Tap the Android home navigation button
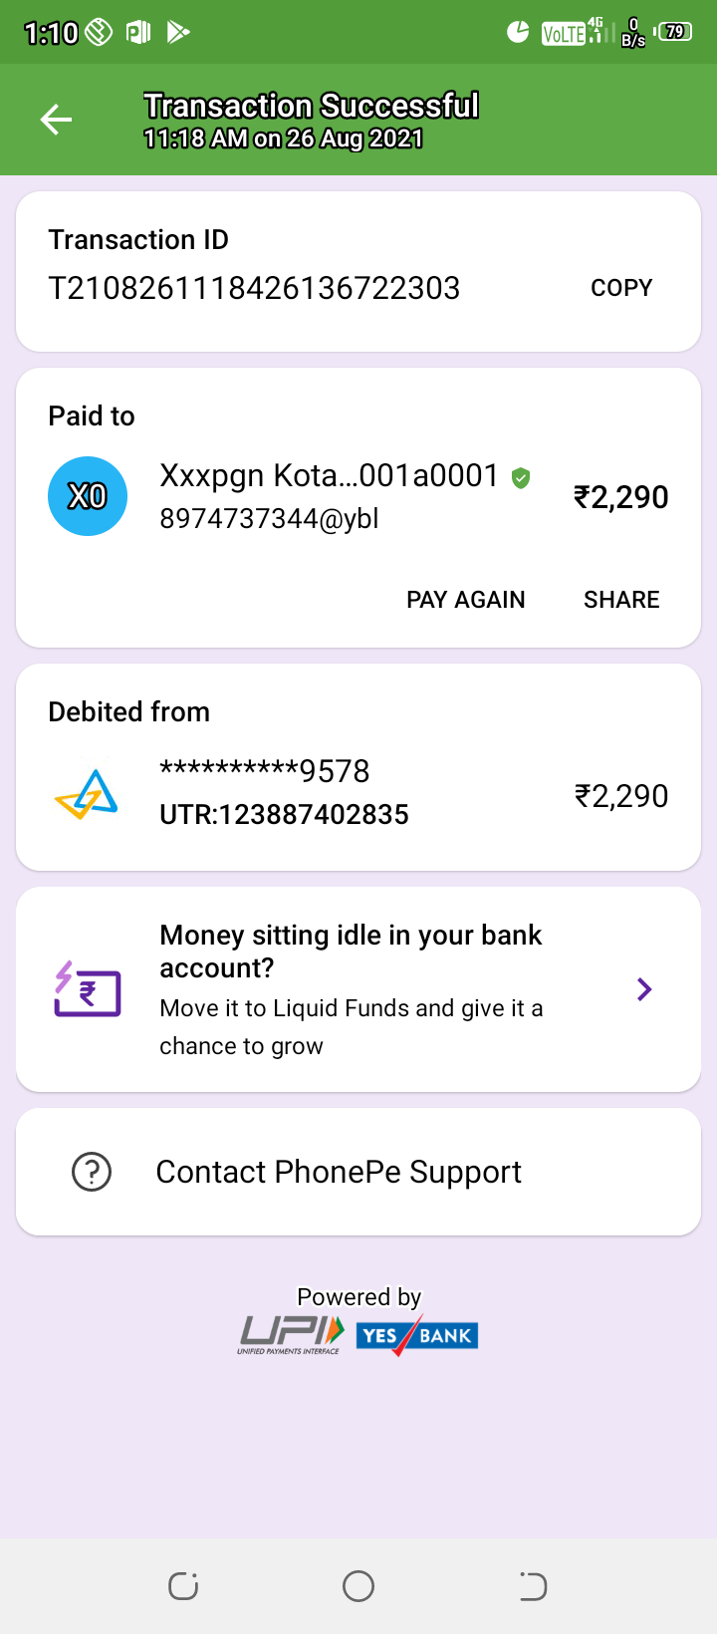This screenshot has height=1634, width=717. [358, 1586]
